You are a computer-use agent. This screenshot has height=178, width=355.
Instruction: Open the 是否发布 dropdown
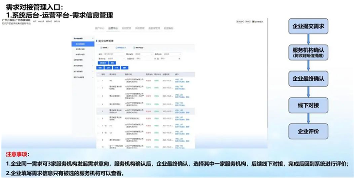coord(172,54)
